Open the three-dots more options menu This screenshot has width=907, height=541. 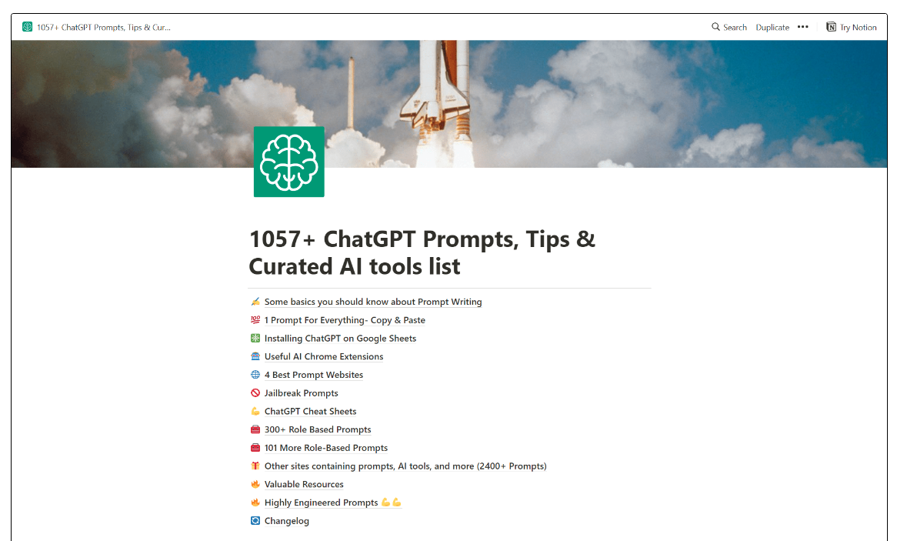tap(802, 27)
